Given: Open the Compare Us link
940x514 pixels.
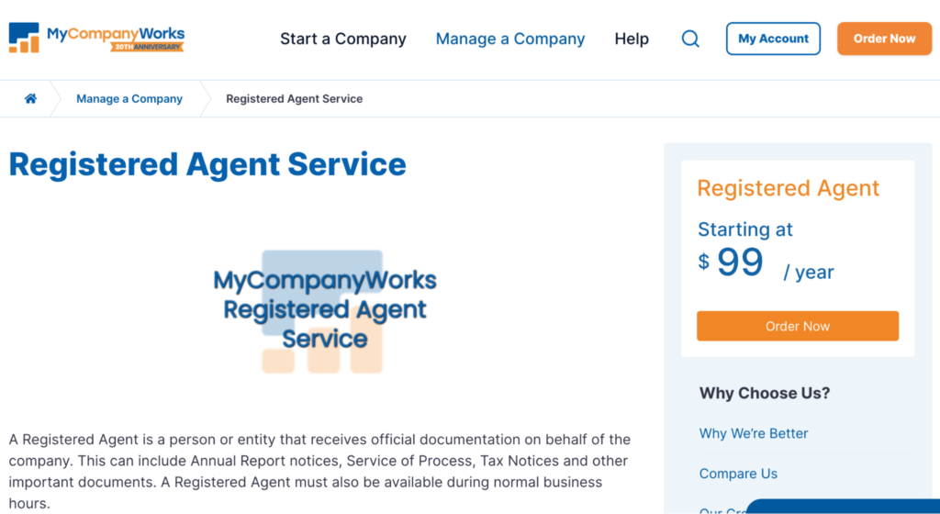Looking at the screenshot, I should (738, 474).
